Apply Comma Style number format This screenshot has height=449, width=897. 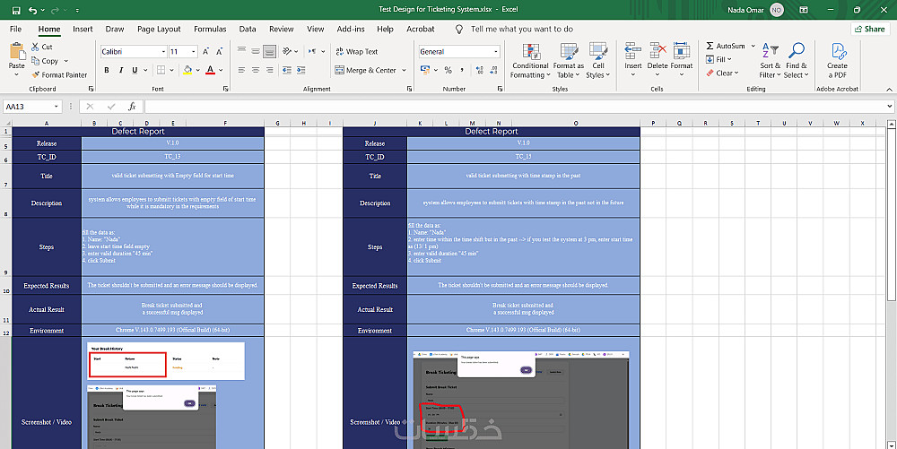tap(462, 70)
